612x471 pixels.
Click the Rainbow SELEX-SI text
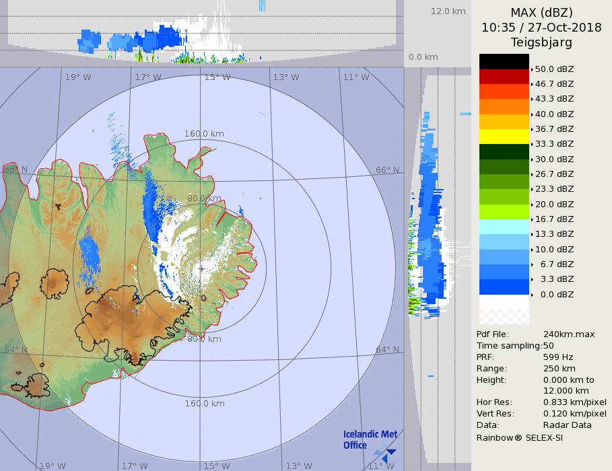point(519,437)
